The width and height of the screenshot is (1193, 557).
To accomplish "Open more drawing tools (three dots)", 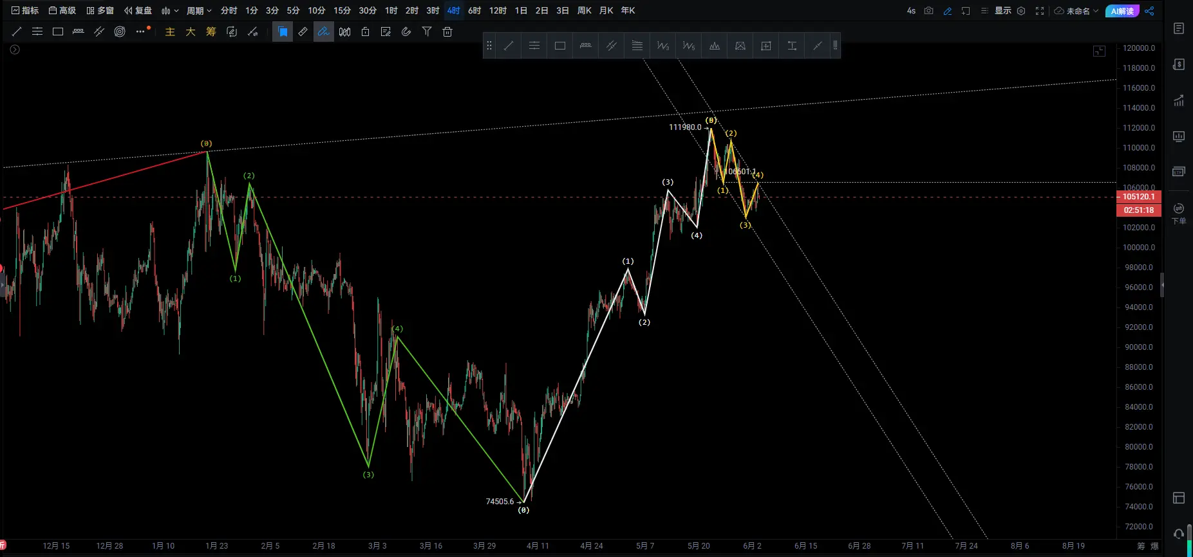I will pos(140,32).
